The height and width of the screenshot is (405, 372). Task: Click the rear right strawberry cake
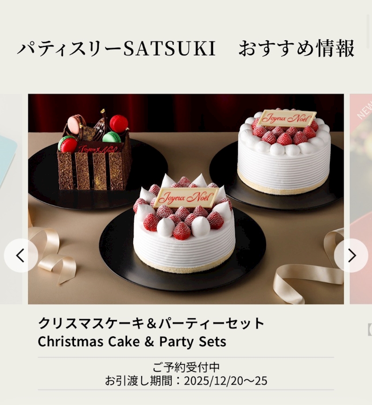pyautogui.click(x=283, y=151)
